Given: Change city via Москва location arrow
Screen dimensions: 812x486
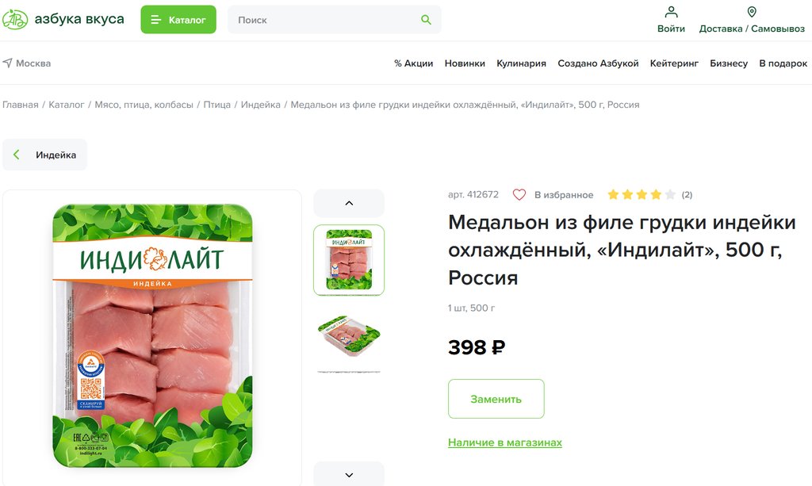Looking at the screenshot, I should coord(7,63).
